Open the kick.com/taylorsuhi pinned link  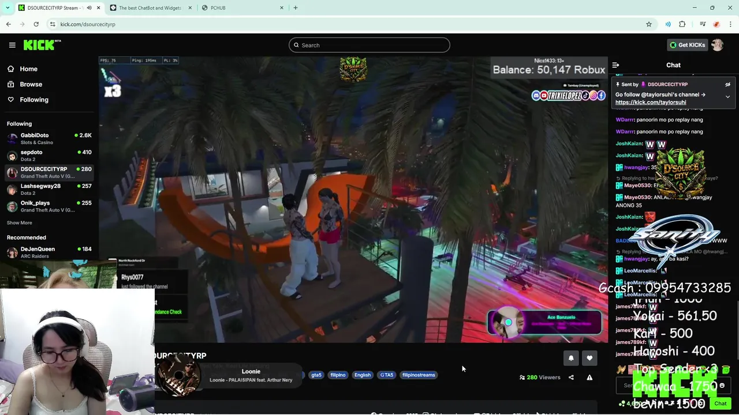coord(651,103)
